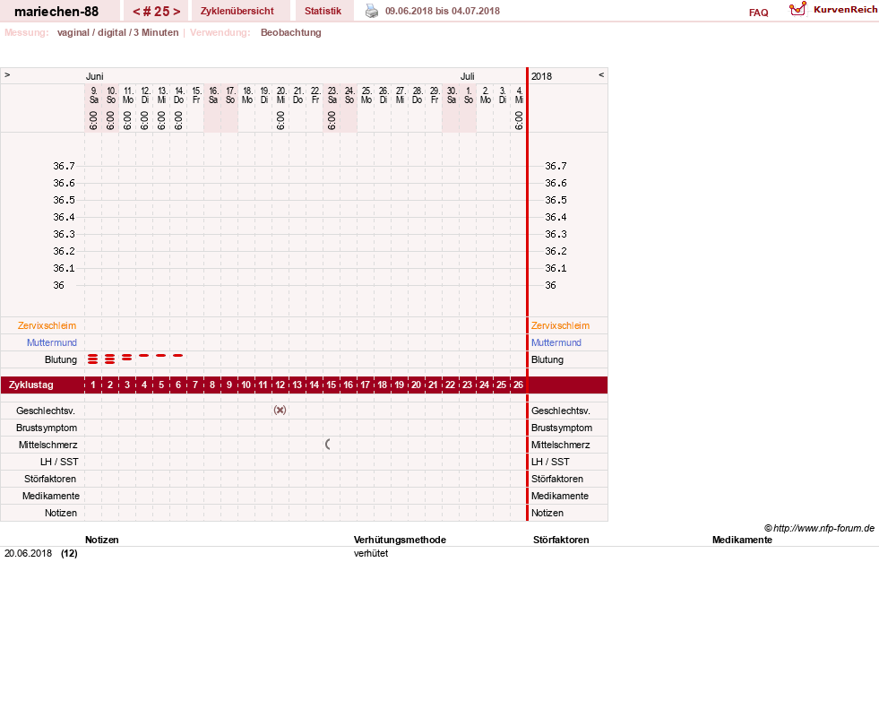Click the 6:00 time under 20. Mi
The image size is (879, 718).
click(280, 120)
